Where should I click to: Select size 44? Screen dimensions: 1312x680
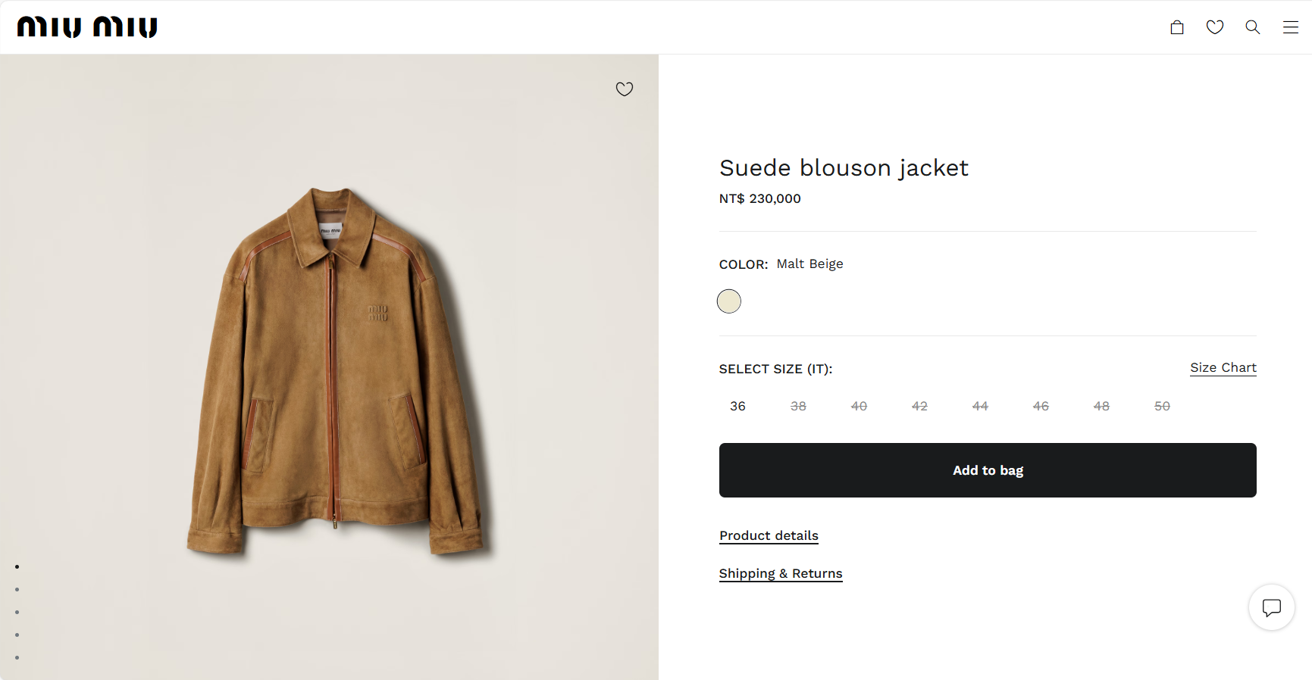980,407
